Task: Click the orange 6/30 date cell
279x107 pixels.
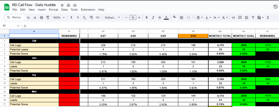Action: [x=193, y=36]
